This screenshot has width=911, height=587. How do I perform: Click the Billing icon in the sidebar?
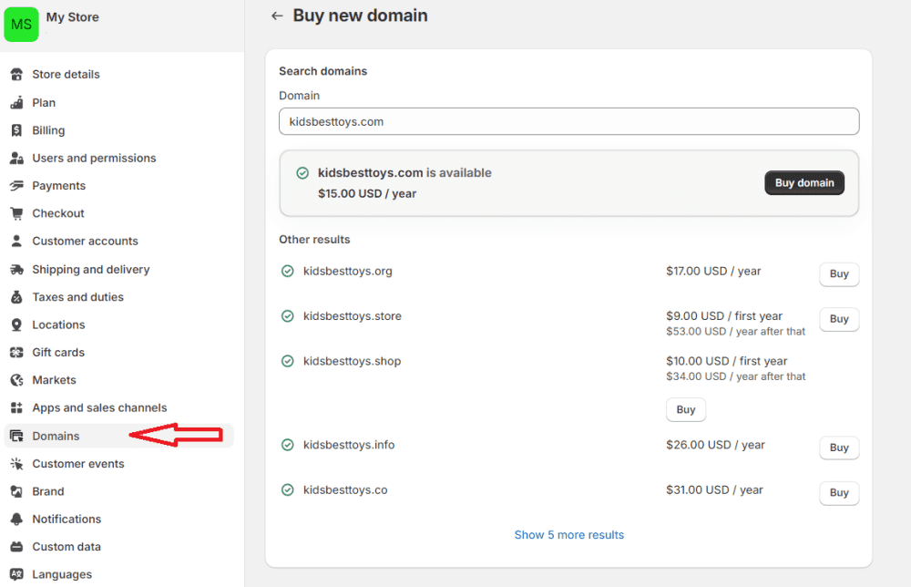[15, 130]
